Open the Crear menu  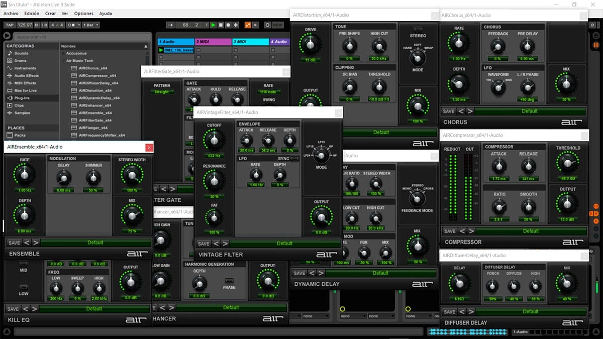pyautogui.click(x=50, y=14)
